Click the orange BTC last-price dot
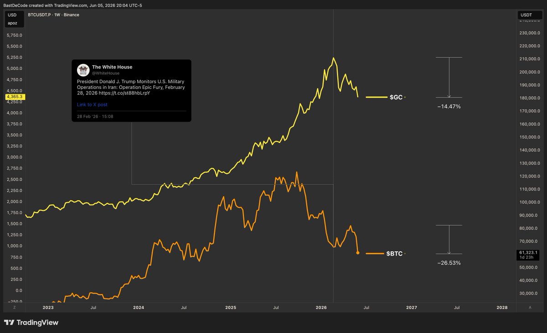Image resolution: width=547 pixels, height=333 pixels. pyautogui.click(x=358, y=252)
